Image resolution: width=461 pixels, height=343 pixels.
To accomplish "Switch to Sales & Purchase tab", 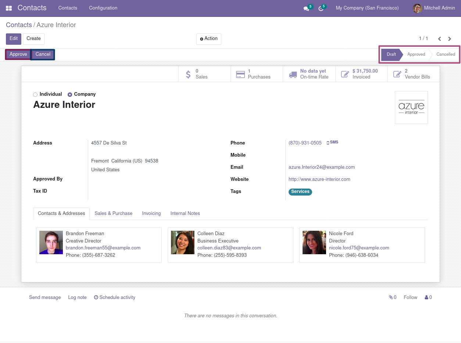I will [x=114, y=214].
